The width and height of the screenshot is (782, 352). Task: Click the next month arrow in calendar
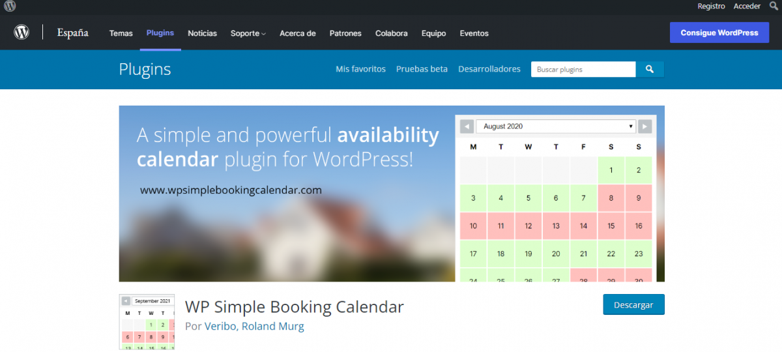coord(644,126)
